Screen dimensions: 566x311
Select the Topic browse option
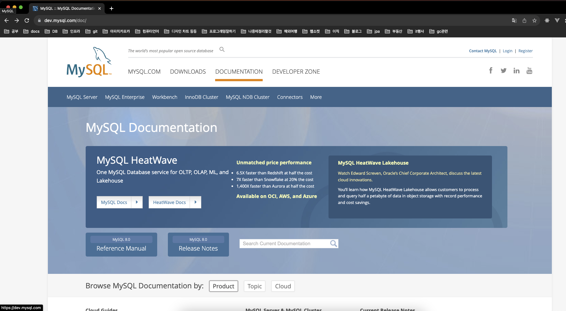254,286
